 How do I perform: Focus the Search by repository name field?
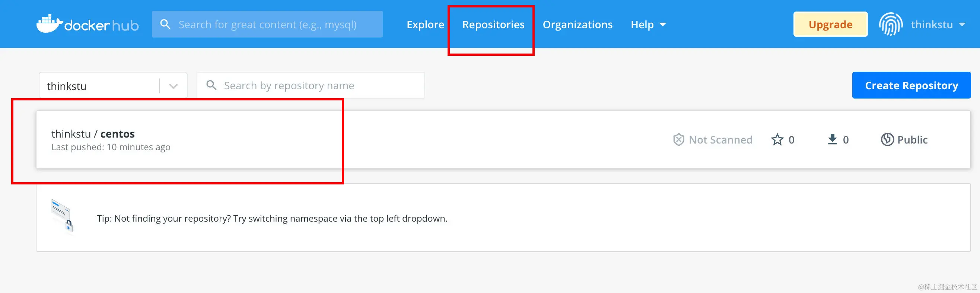[311, 85]
